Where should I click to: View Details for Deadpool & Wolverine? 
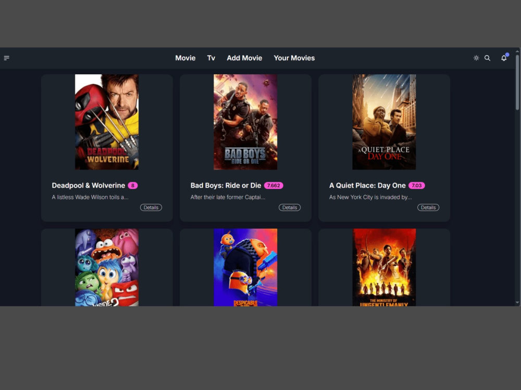(x=151, y=207)
